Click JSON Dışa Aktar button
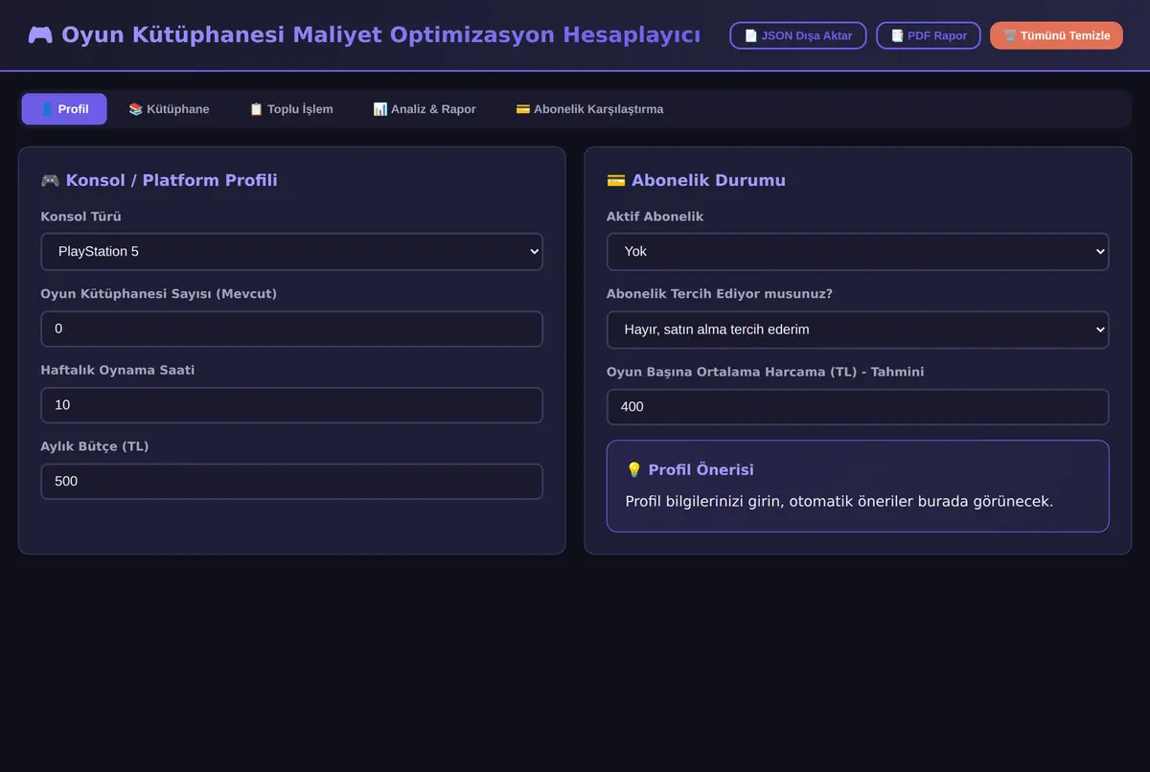The image size is (1150, 772). pyautogui.click(x=798, y=35)
